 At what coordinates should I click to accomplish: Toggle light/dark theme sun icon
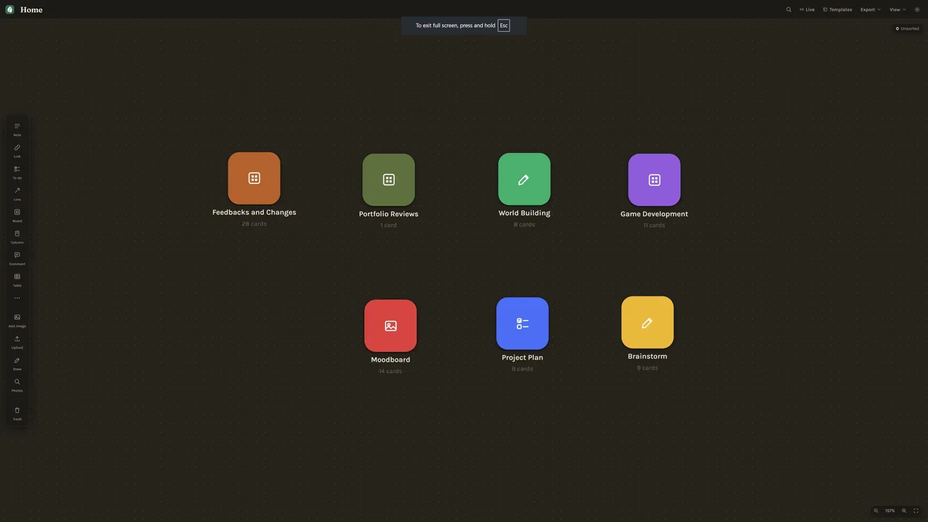pyautogui.click(x=917, y=9)
